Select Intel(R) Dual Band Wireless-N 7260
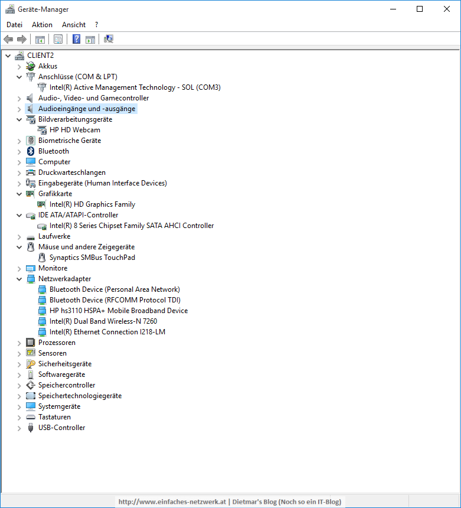Viewport: 461px width, 508px height. (x=103, y=321)
